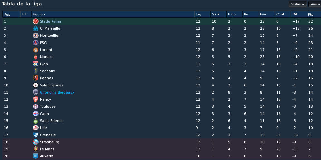Sort table by Equipo column header

(x=113, y=15)
